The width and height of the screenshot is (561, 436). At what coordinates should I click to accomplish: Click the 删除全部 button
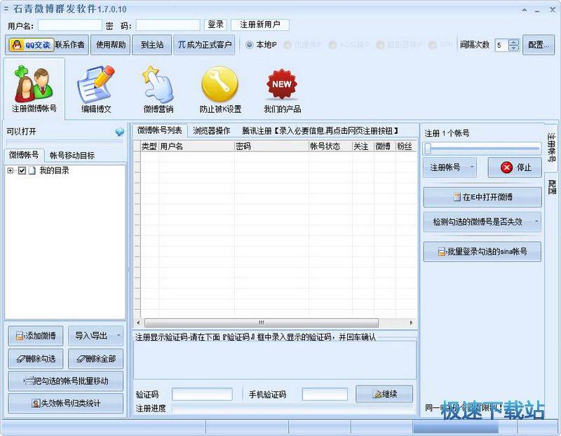[95, 359]
